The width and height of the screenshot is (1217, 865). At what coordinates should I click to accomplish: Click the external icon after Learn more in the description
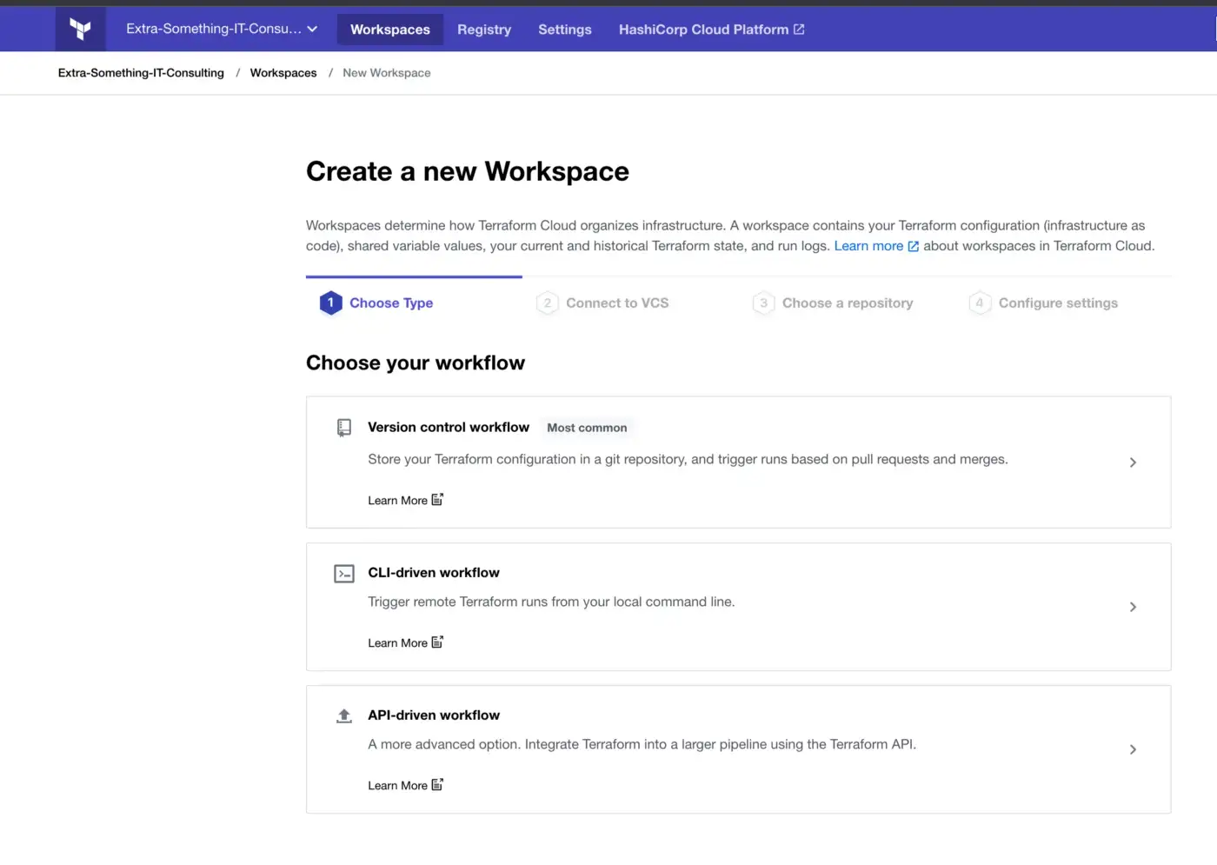coord(913,247)
